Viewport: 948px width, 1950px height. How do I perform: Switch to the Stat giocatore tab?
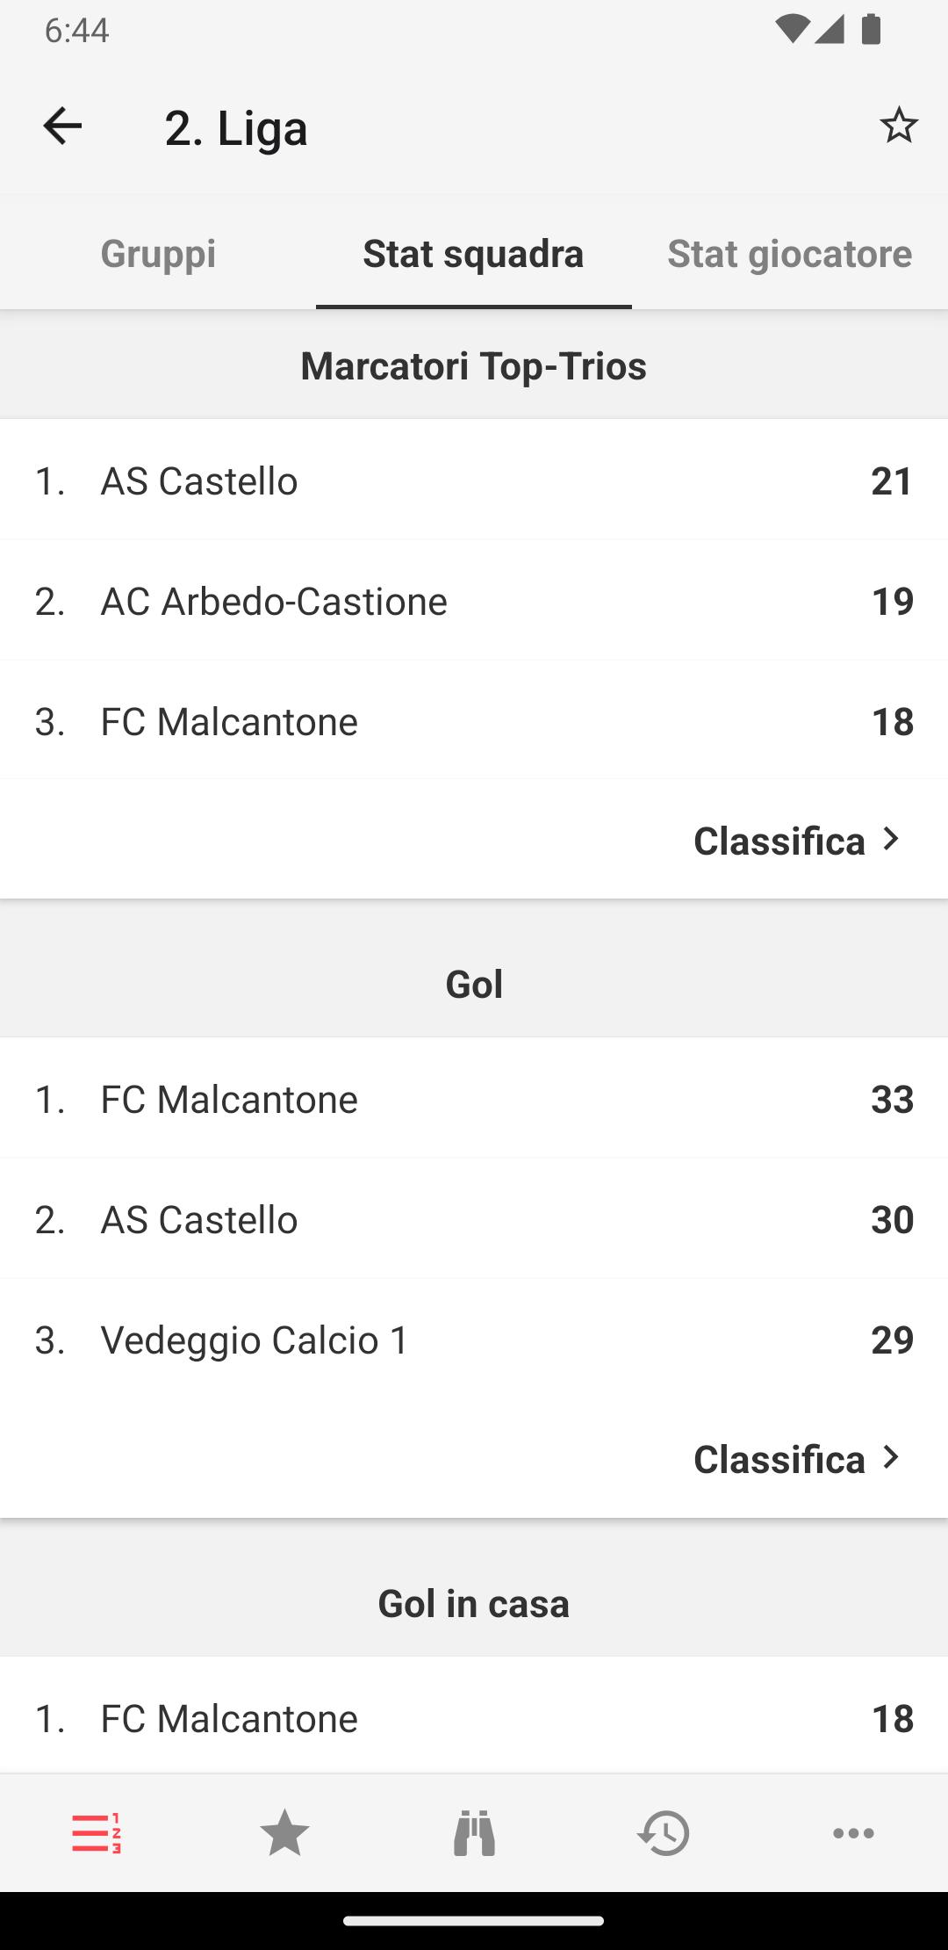tap(790, 253)
